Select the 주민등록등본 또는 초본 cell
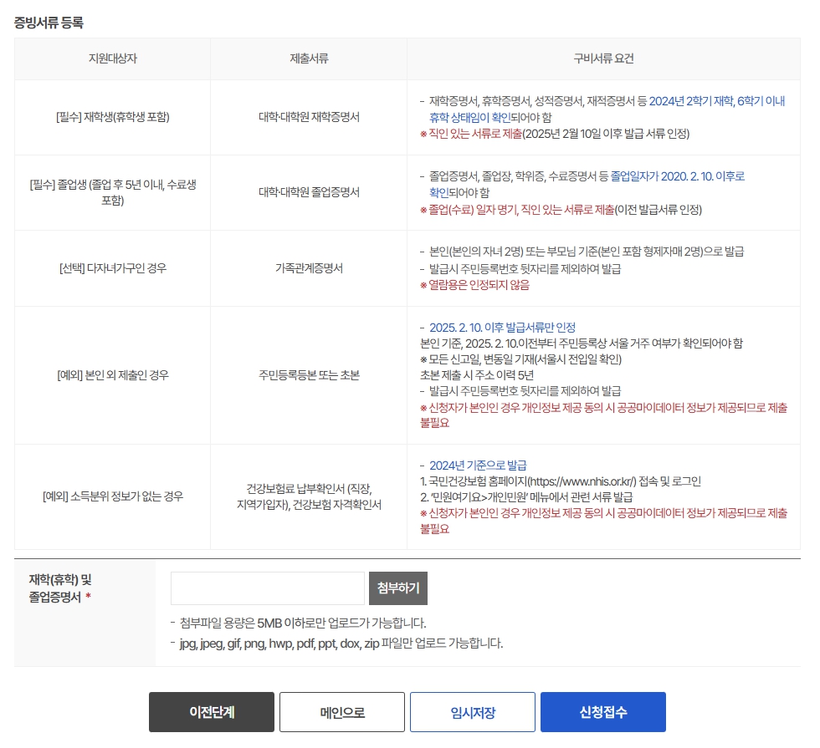Viewport: 820px width, 748px height. pos(309,375)
